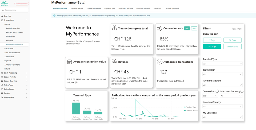Click the Worldline logo
256x130 pixels.
point(5,3)
